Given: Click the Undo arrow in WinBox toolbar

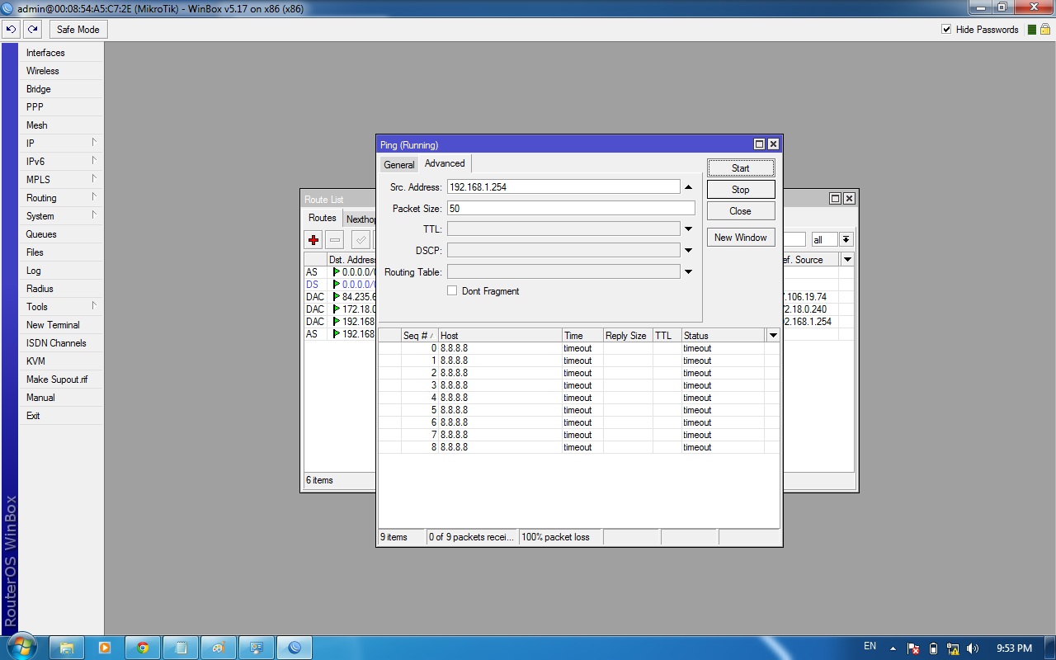Looking at the screenshot, I should tap(11, 30).
